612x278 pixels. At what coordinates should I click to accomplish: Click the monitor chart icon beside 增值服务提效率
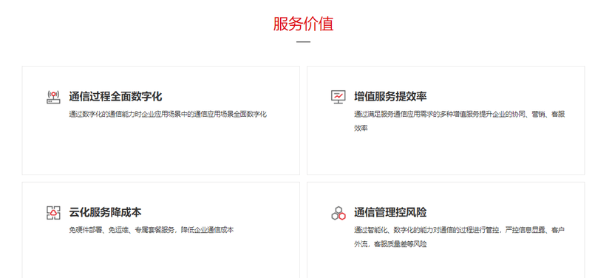tap(338, 96)
